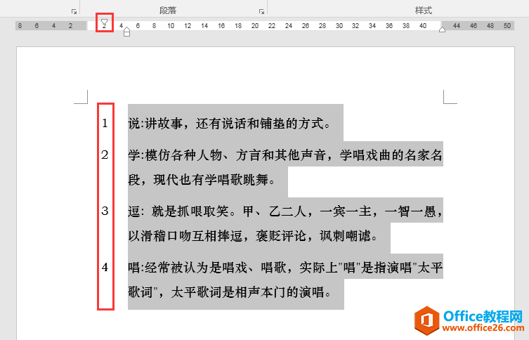Screen dimensions: 529x340
Task: Click the 段落 group label
Action: click(x=168, y=11)
